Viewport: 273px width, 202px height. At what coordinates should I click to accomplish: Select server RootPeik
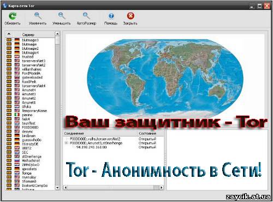[x=29, y=82]
